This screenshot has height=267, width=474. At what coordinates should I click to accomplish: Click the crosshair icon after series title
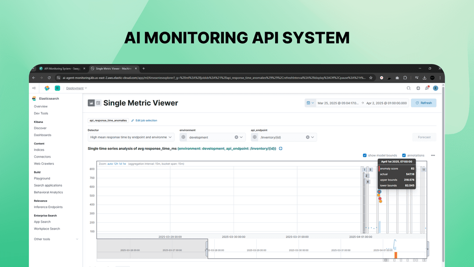tap(280, 148)
